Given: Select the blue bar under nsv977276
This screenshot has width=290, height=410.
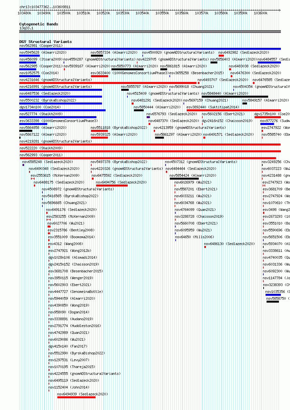Looking at the screenshot, I should pos(267,124).
